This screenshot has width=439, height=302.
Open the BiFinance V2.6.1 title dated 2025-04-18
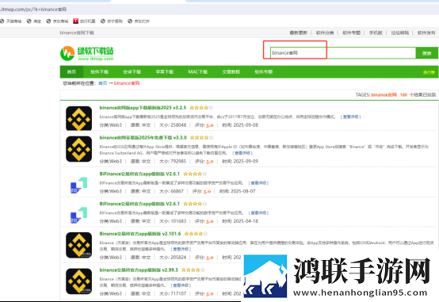point(139,204)
